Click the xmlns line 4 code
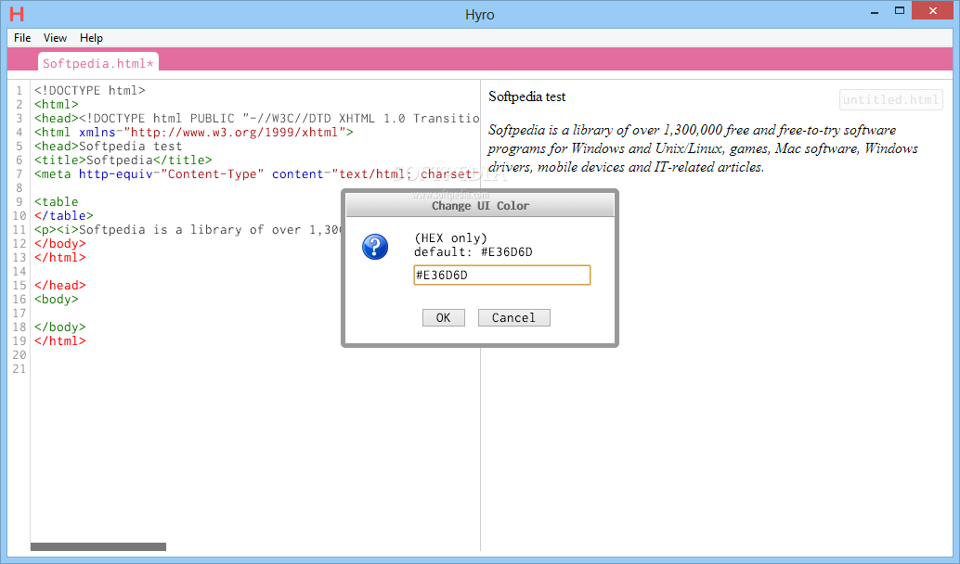 pos(193,132)
